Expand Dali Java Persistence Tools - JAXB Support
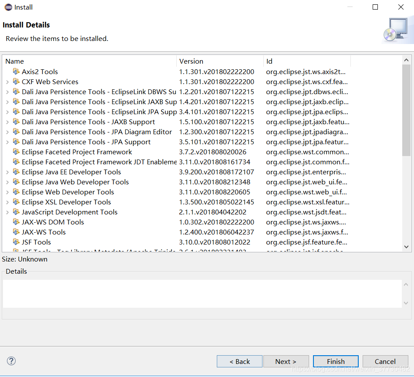This screenshot has height=377, width=414. point(7,122)
